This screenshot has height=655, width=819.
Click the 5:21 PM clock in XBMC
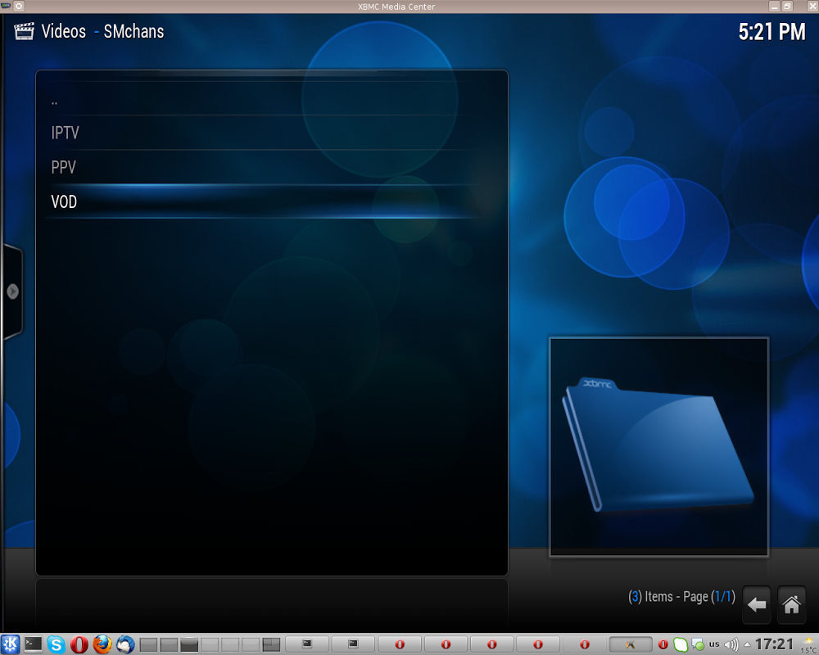772,32
